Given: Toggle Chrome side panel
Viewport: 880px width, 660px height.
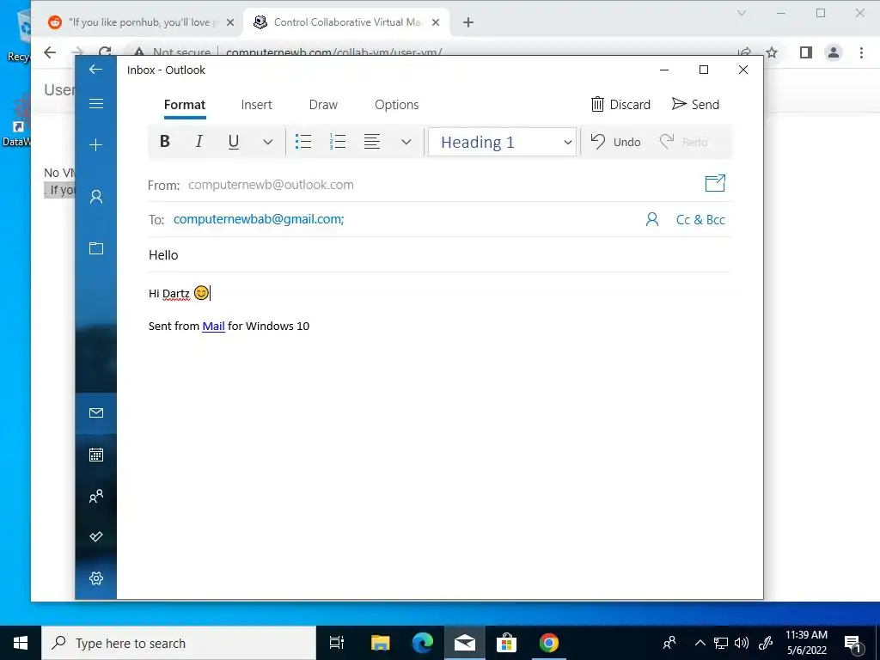Looking at the screenshot, I should pyautogui.click(x=806, y=52).
